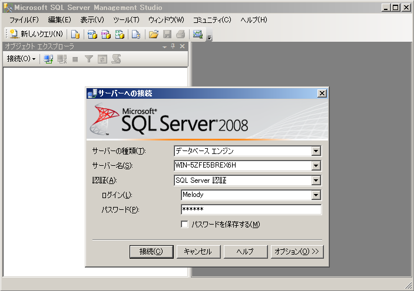Open the ウィンドウ(W) menu

tap(166, 20)
